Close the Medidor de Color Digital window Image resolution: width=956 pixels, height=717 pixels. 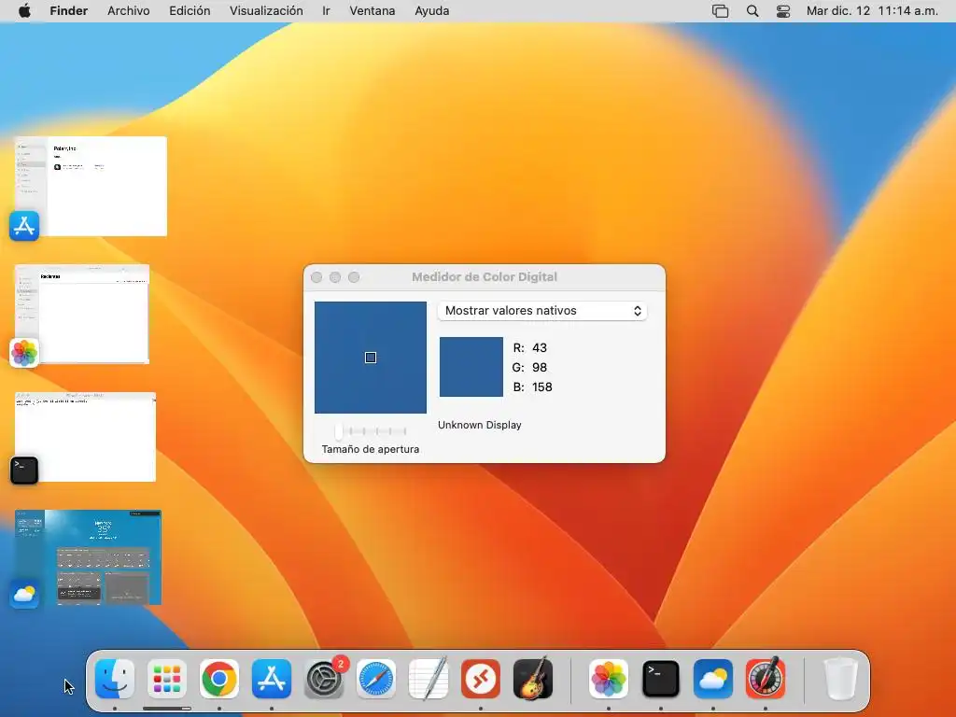(316, 277)
